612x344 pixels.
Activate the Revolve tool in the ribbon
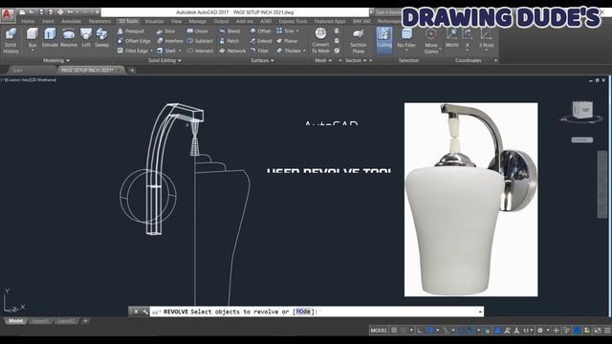point(69,37)
